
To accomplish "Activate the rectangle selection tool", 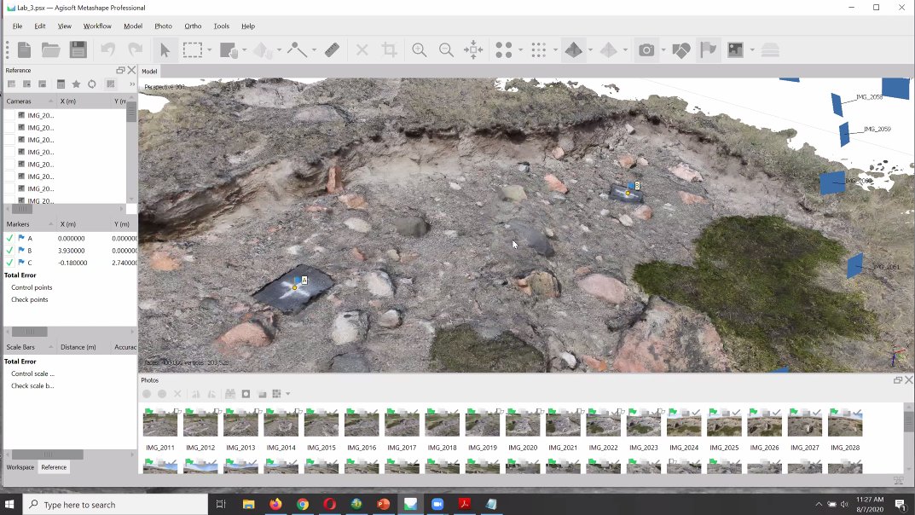I will pyautogui.click(x=194, y=49).
